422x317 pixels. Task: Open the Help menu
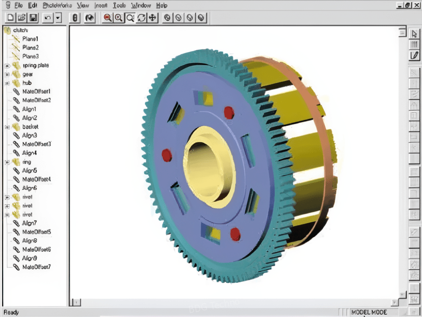pyautogui.click(x=162, y=5)
